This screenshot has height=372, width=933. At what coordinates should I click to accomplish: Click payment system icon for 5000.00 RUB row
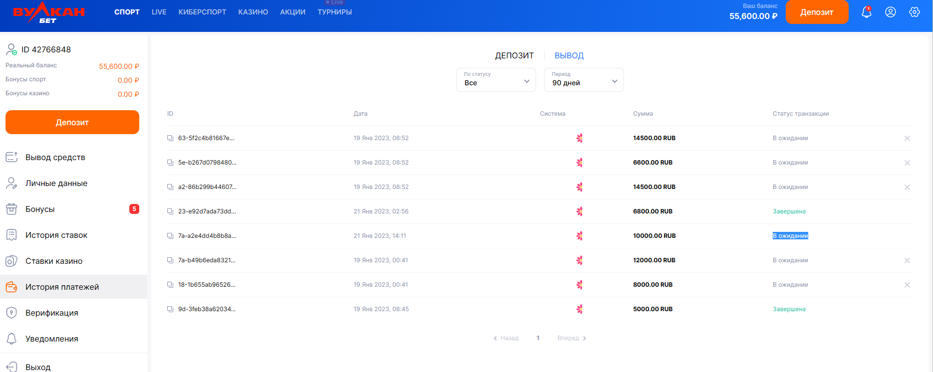point(580,309)
